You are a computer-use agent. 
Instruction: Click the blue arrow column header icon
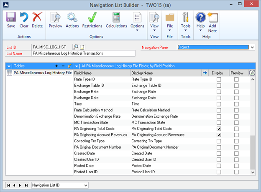pos(205,73)
